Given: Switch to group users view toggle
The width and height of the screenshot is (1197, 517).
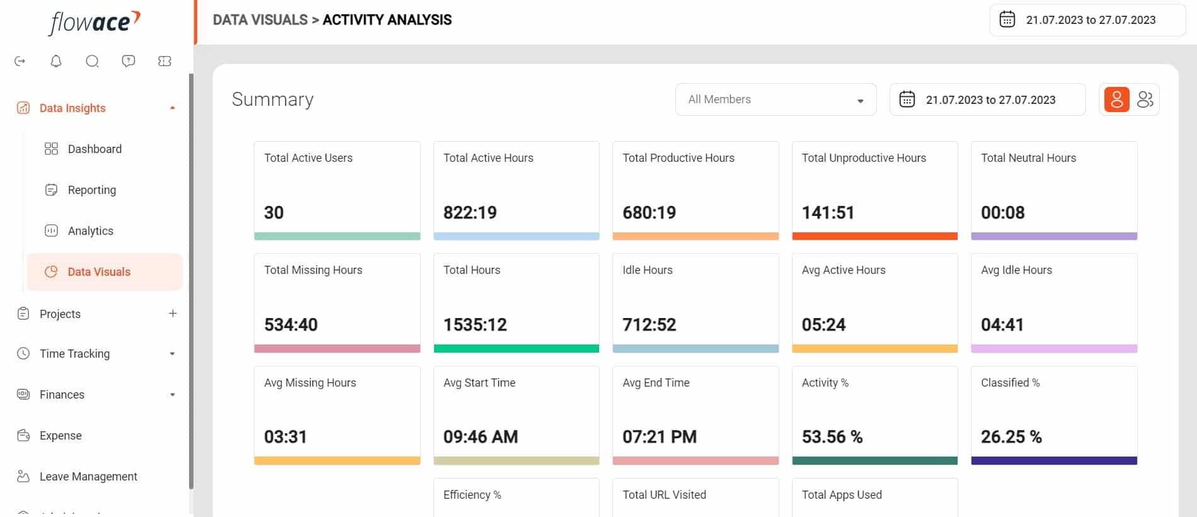Looking at the screenshot, I should point(1145,99).
